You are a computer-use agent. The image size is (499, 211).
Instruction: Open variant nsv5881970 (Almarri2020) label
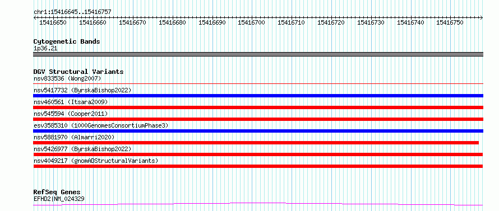pyautogui.click(x=74, y=137)
